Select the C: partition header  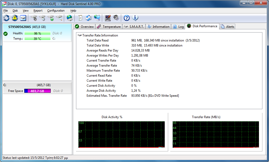tap(37, 85)
